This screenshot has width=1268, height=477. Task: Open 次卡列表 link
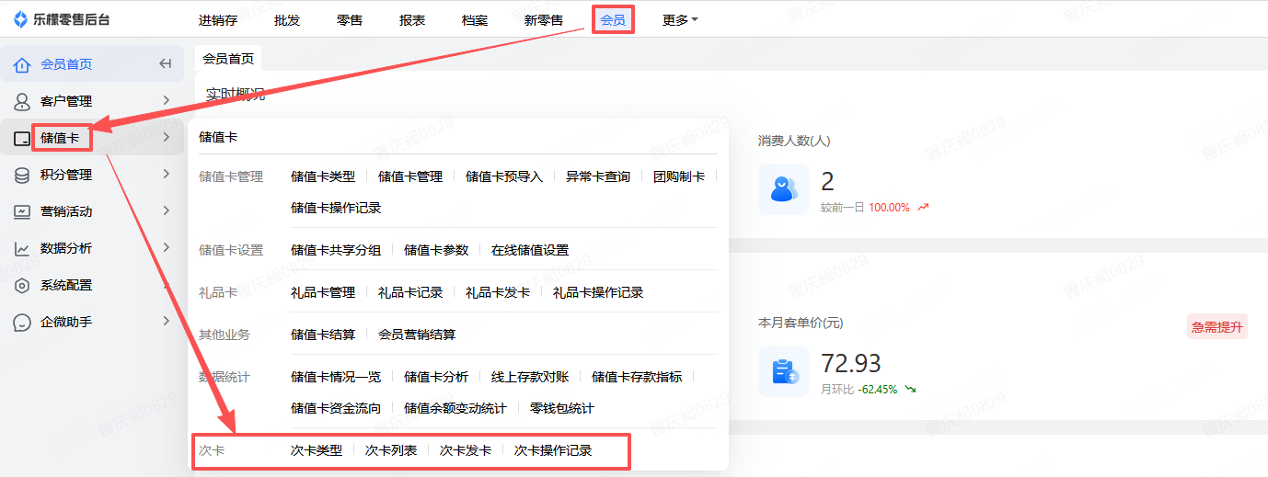pyautogui.click(x=391, y=450)
